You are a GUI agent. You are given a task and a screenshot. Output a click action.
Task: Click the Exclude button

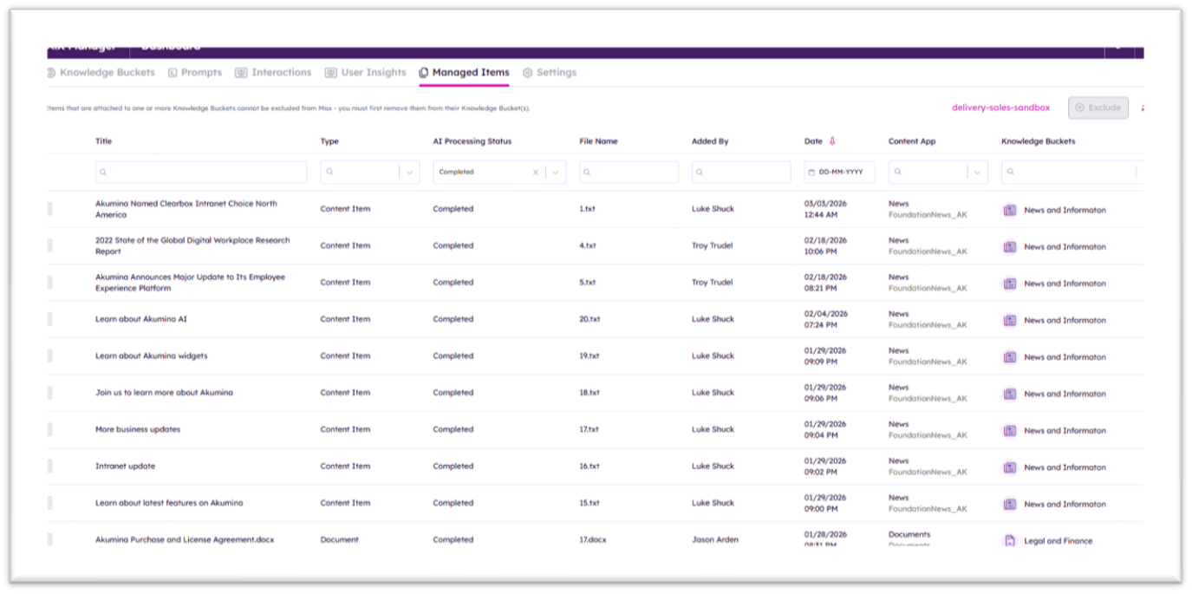click(1098, 108)
